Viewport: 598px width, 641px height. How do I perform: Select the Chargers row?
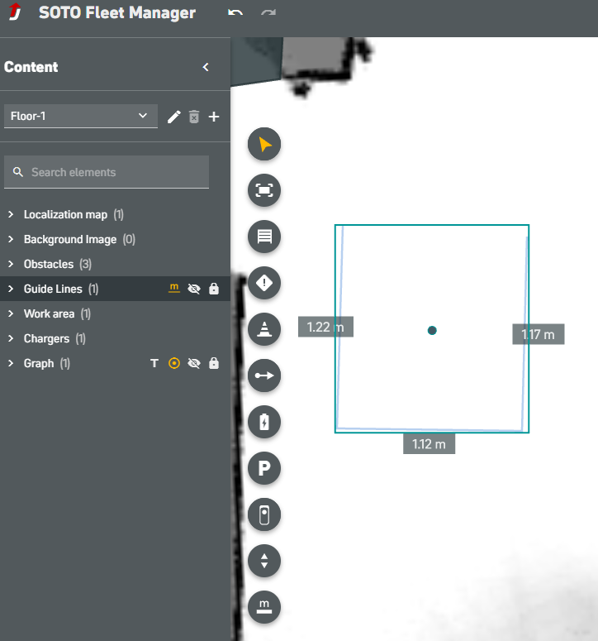115,338
